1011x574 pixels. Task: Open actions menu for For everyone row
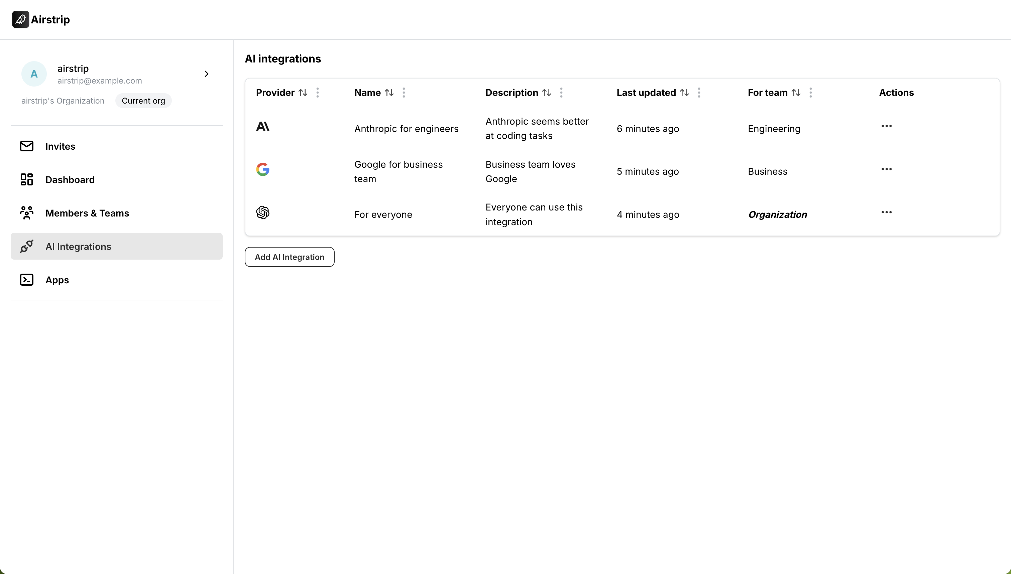click(886, 212)
